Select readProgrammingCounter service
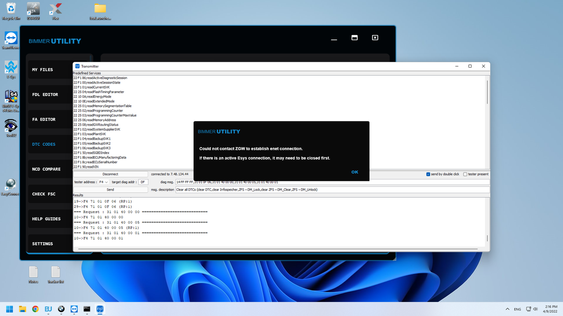 pos(99,111)
